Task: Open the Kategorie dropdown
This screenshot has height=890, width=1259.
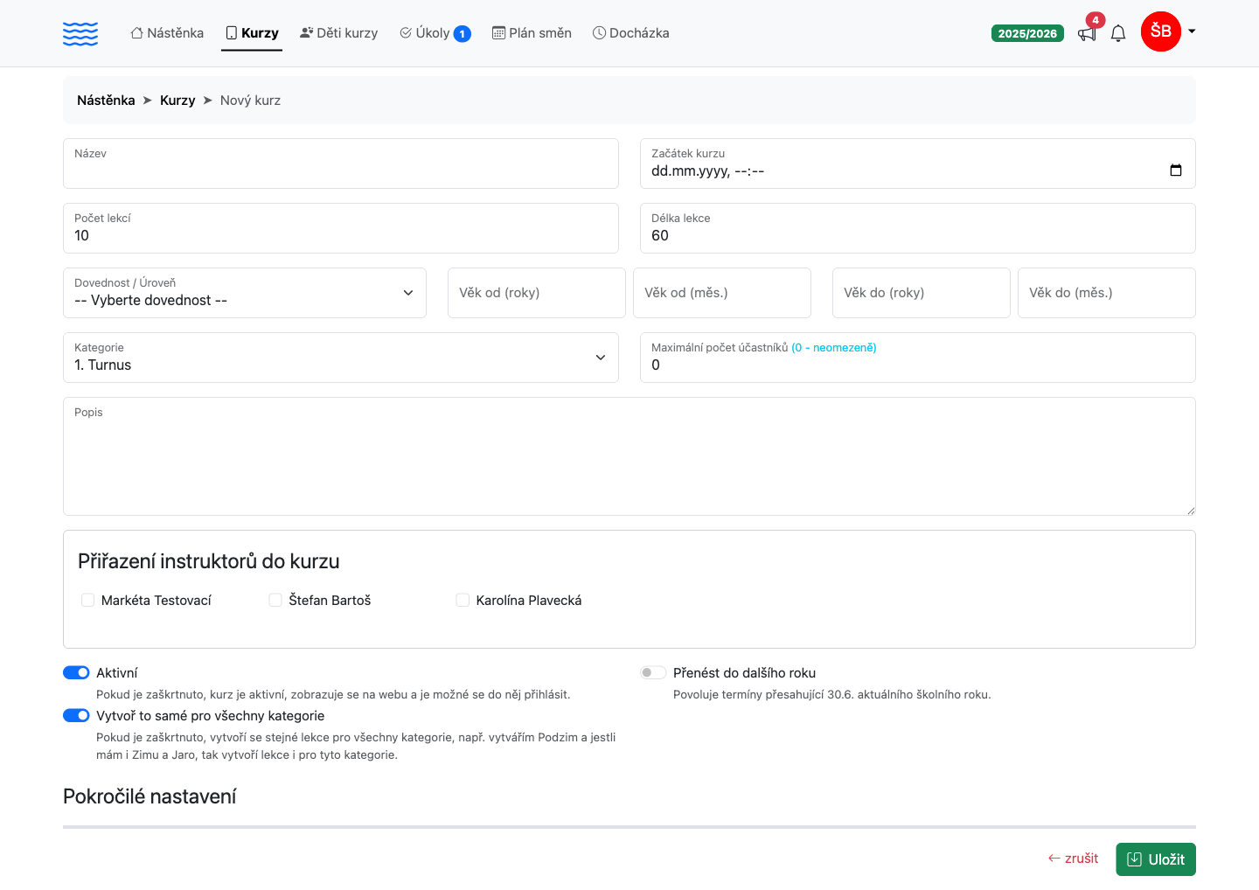Action: [x=341, y=358]
